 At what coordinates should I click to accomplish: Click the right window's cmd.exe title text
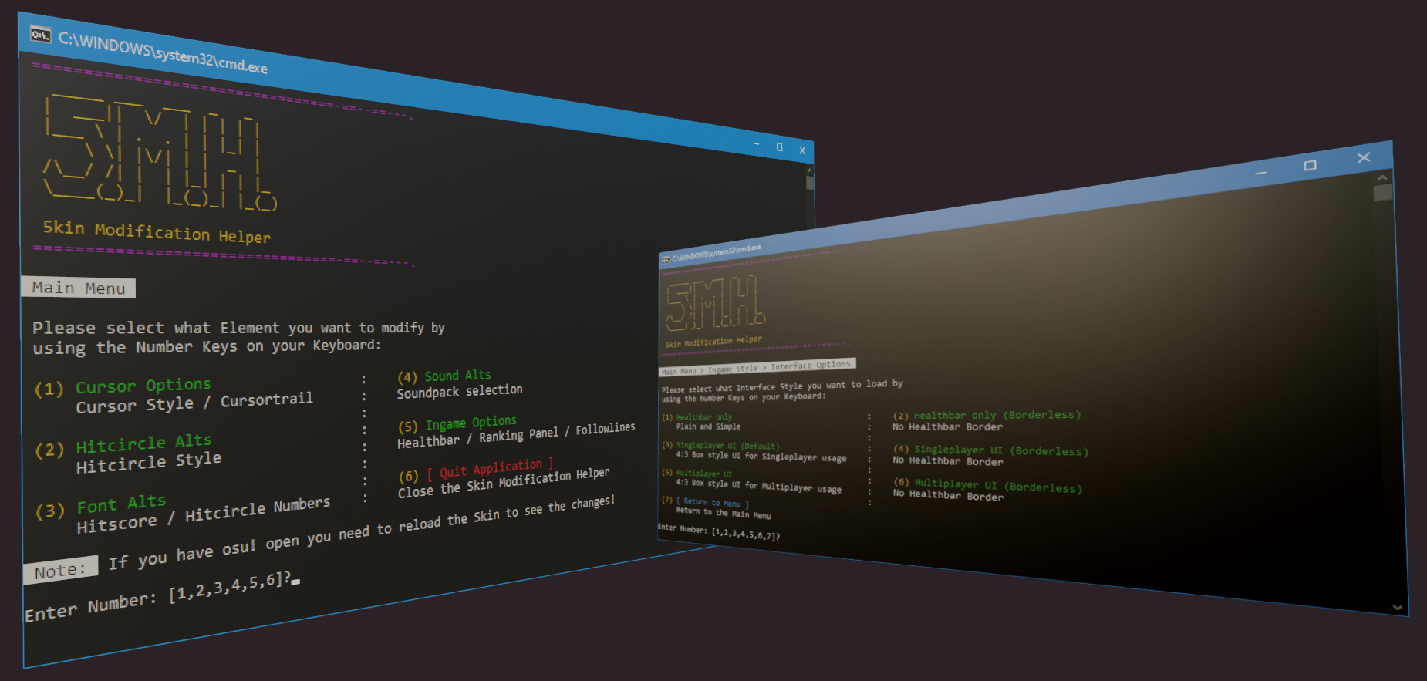click(717, 252)
